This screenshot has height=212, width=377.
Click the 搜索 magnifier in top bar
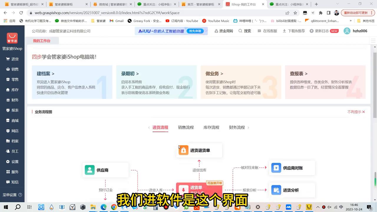(x=240, y=31)
